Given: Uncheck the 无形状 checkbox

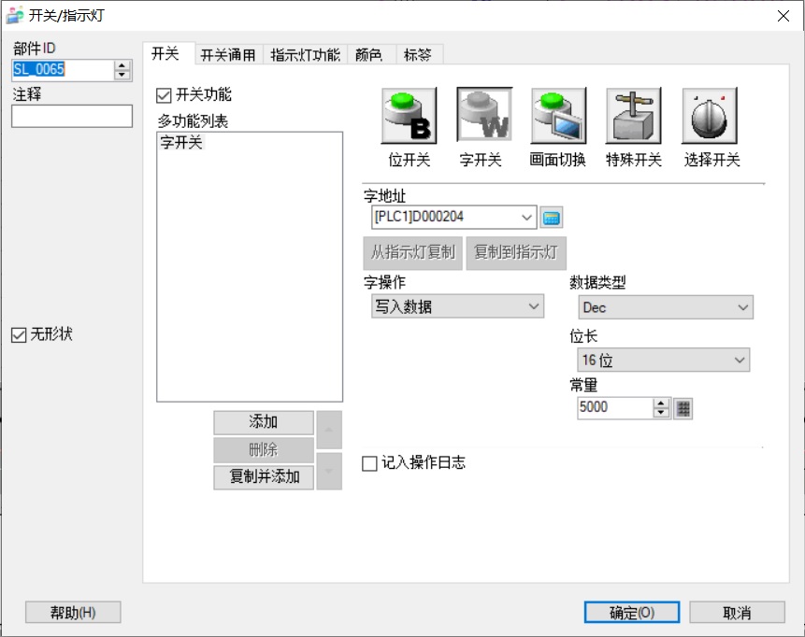Looking at the screenshot, I should point(19,334).
